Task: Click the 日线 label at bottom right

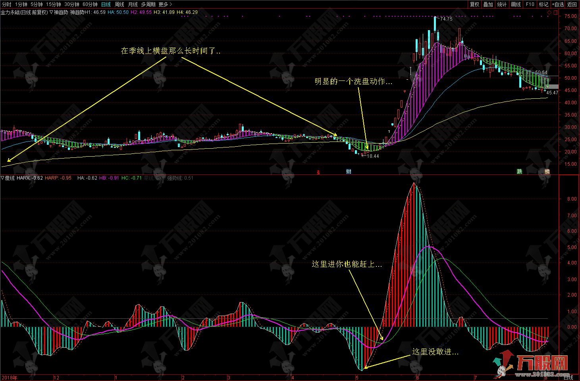Action: (568, 377)
